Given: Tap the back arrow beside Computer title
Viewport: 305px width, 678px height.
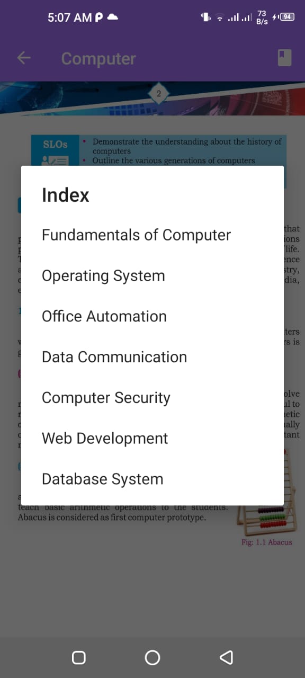Looking at the screenshot, I should (24, 58).
